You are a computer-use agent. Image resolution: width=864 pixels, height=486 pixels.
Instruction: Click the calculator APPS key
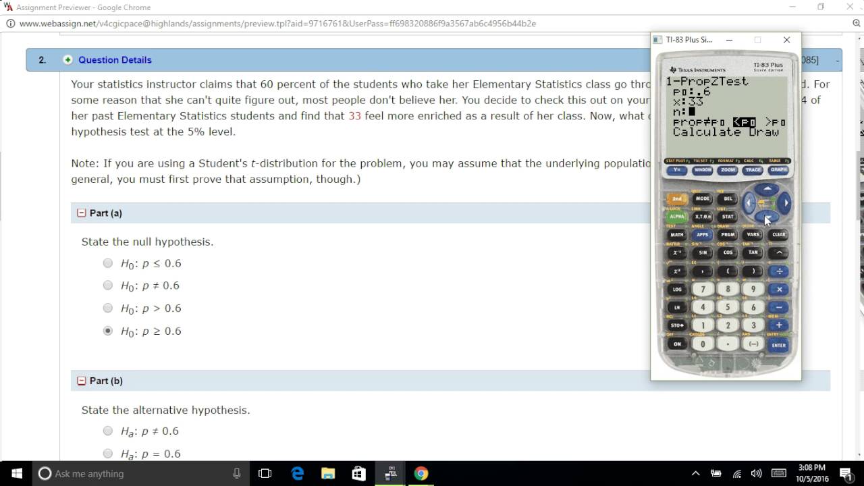click(703, 234)
